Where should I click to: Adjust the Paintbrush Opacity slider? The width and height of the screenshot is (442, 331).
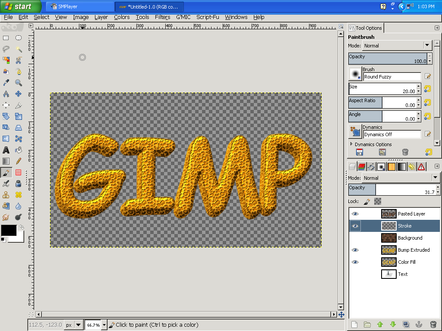pyautogui.click(x=388, y=59)
